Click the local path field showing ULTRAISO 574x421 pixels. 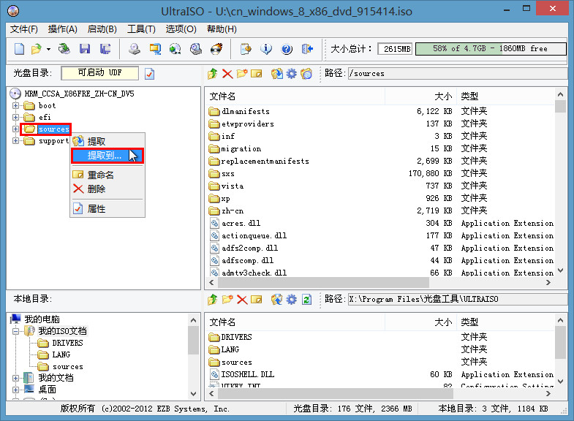click(457, 299)
